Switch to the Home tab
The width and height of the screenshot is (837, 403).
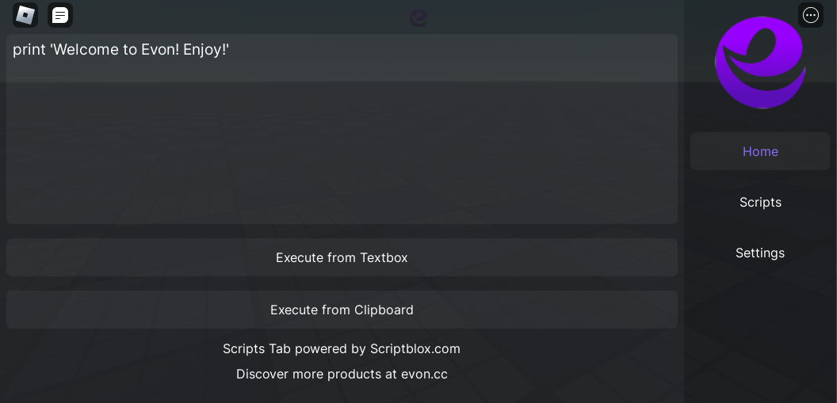click(x=760, y=151)
